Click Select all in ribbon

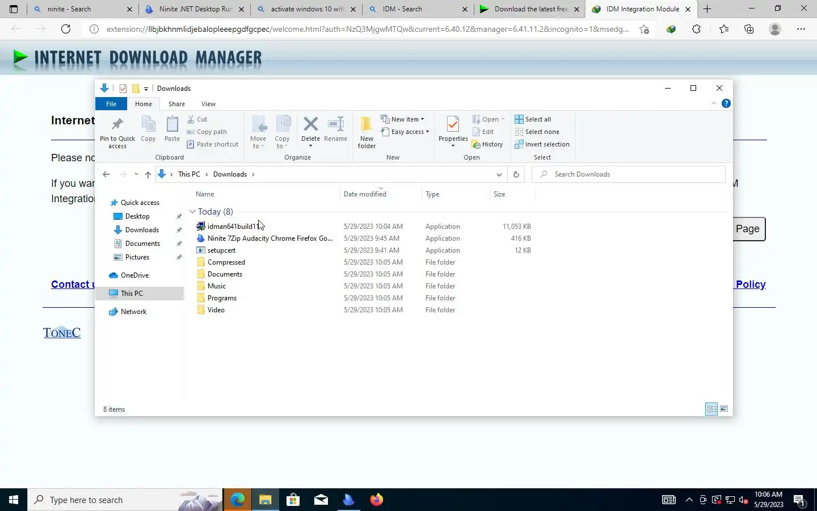coord(533,119)
